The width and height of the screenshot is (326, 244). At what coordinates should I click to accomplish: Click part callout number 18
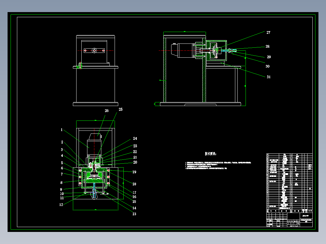pyautogui.click(x=134, y=184)
